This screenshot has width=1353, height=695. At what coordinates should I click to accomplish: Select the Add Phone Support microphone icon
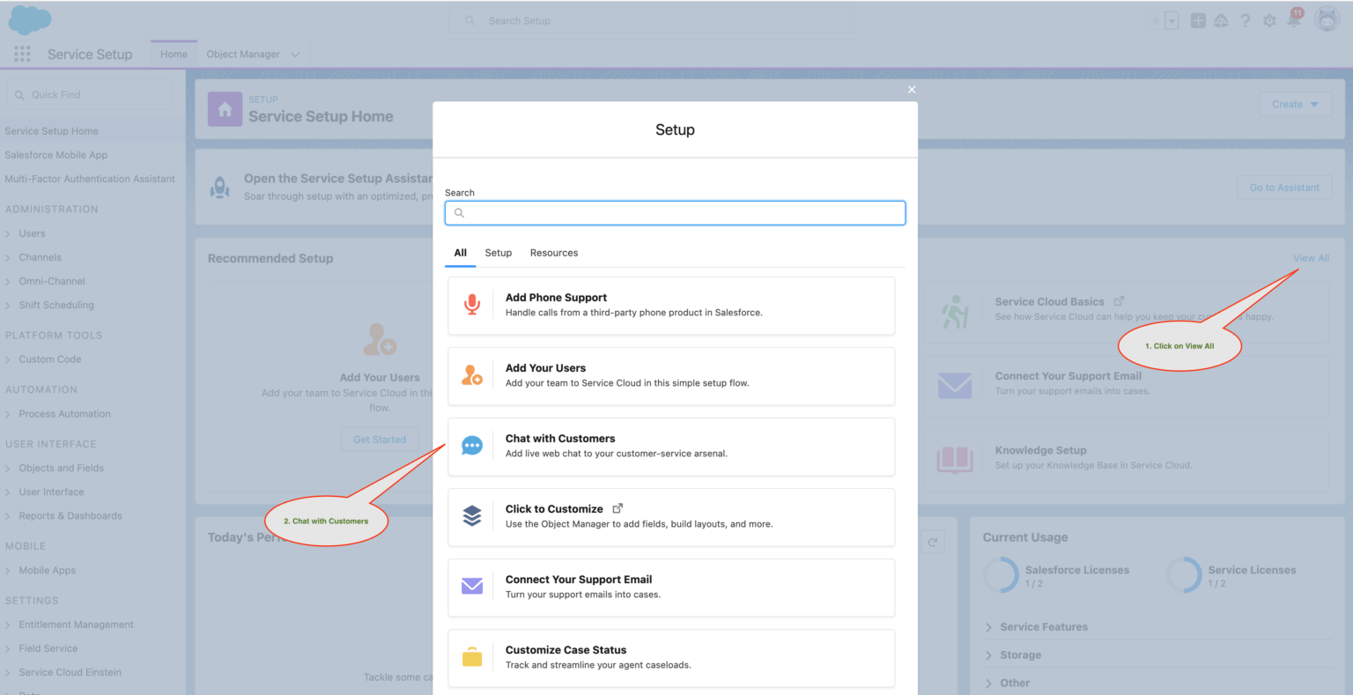(x=472, y=303)
